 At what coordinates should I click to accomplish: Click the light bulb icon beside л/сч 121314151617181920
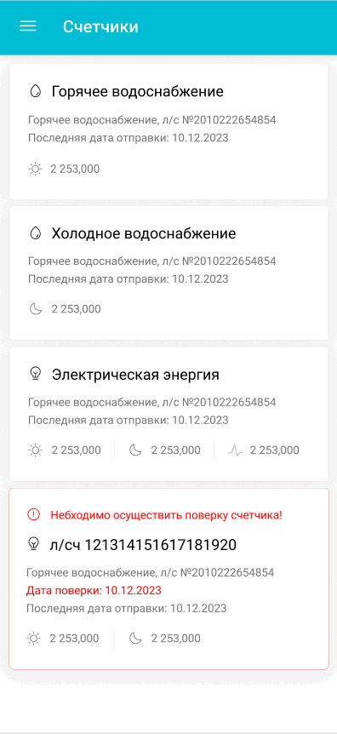click(34, 544)
